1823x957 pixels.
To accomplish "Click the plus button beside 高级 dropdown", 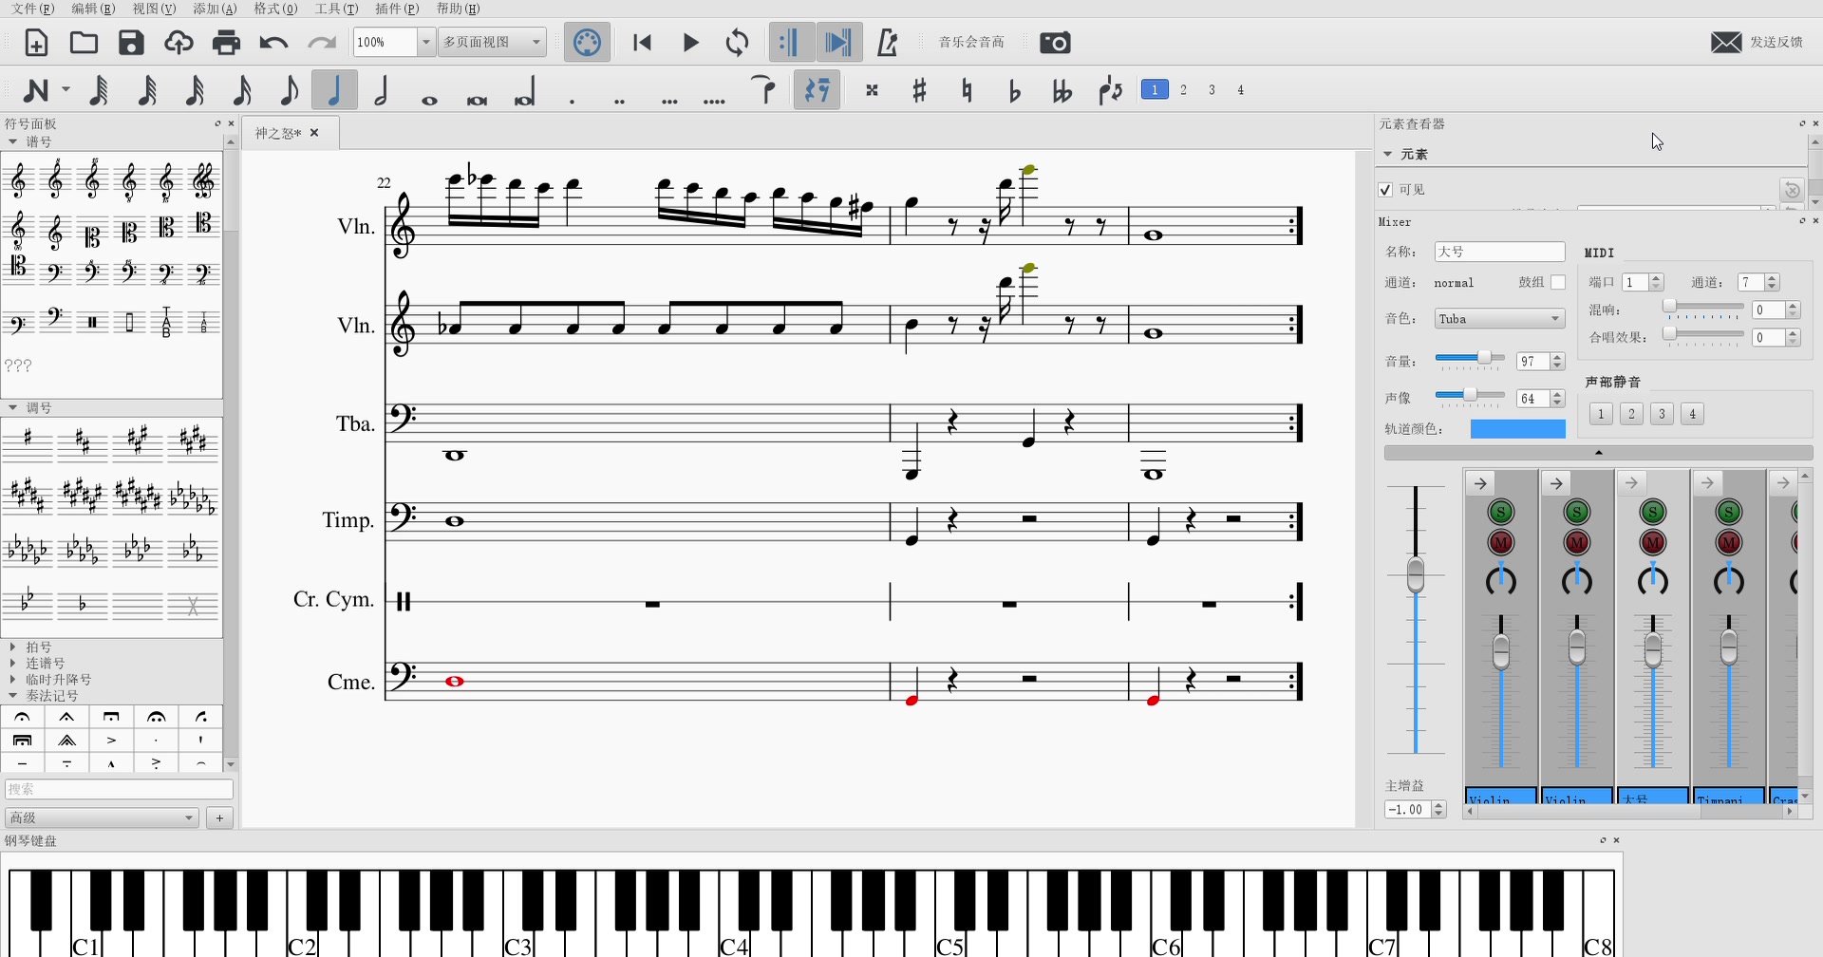I will [219, 817].
